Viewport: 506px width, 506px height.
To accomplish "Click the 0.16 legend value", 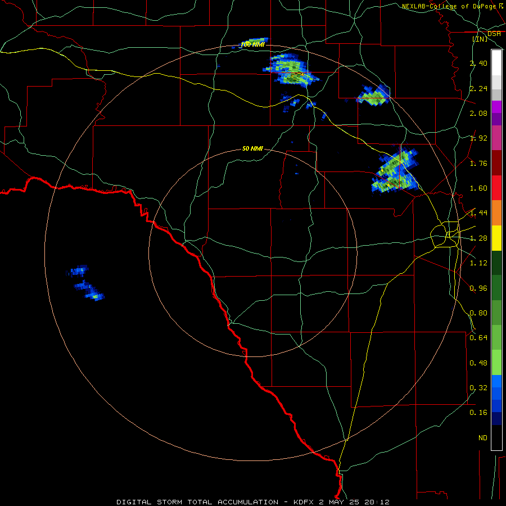I will [478, 413].
